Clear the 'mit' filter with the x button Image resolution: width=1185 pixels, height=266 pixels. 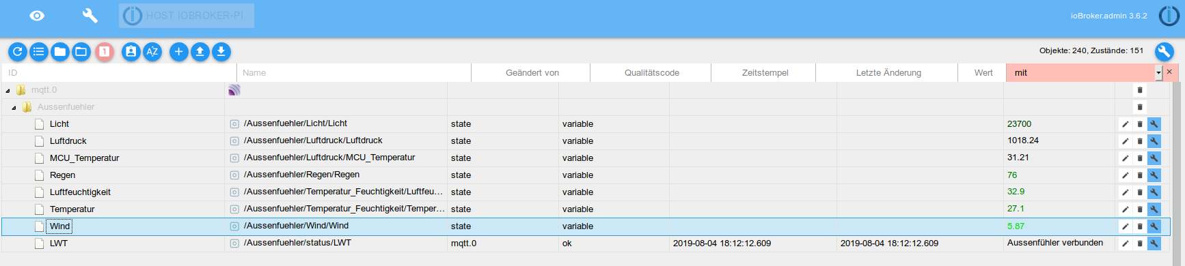(1169, 72)
